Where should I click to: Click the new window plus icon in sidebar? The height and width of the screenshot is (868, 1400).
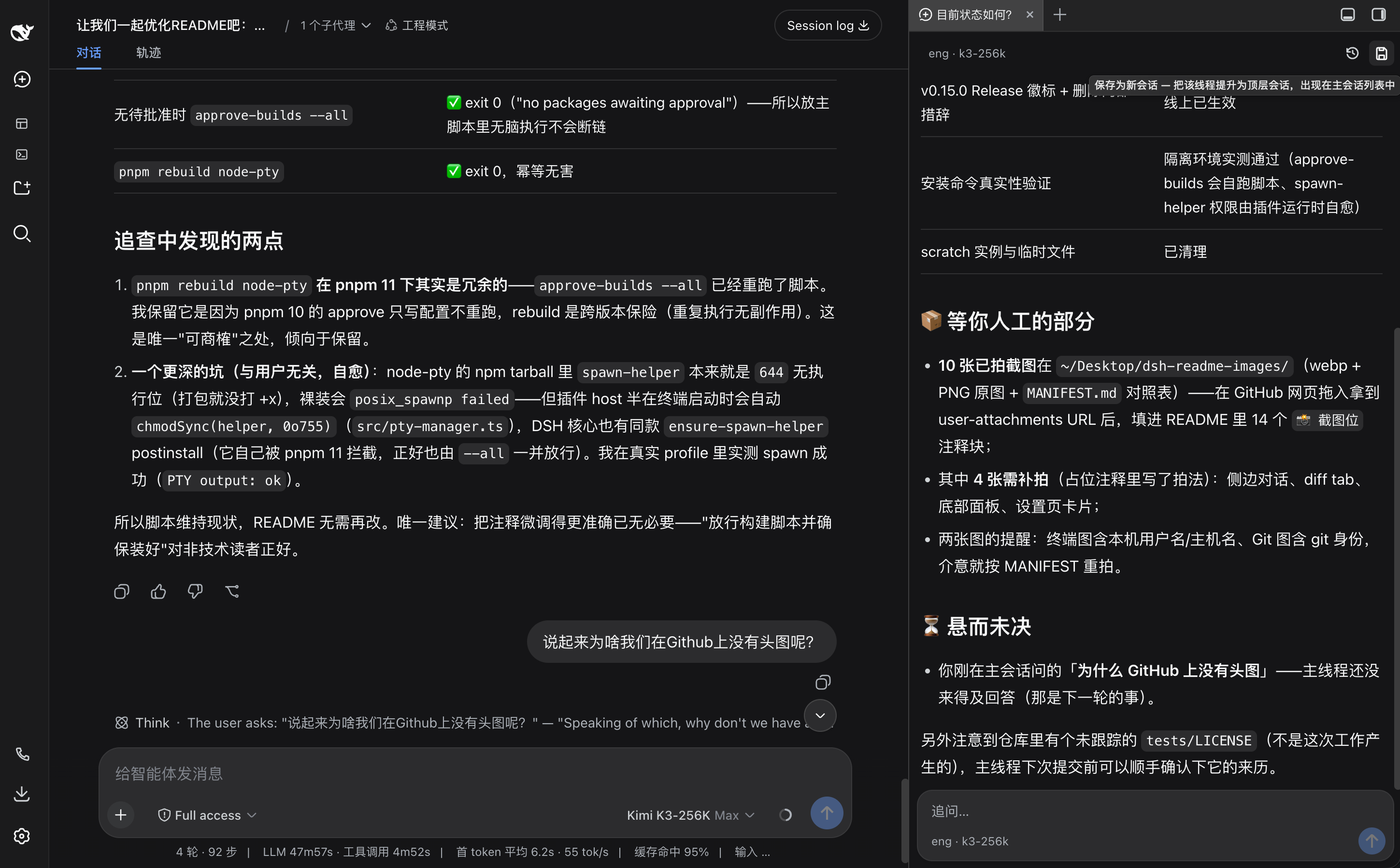(x=22, y=188)
